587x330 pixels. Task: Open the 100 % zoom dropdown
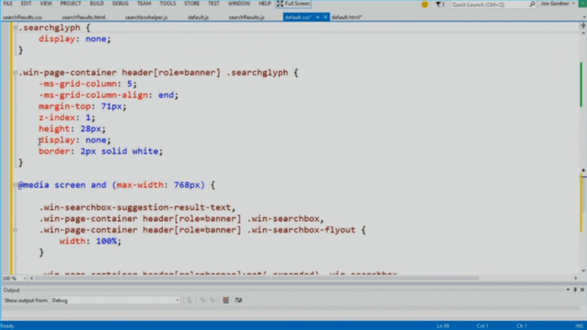tap(25, 278)
